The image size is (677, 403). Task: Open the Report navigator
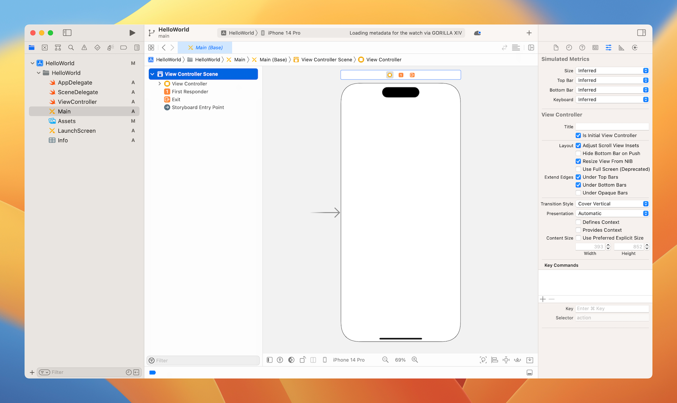point(136,47)
